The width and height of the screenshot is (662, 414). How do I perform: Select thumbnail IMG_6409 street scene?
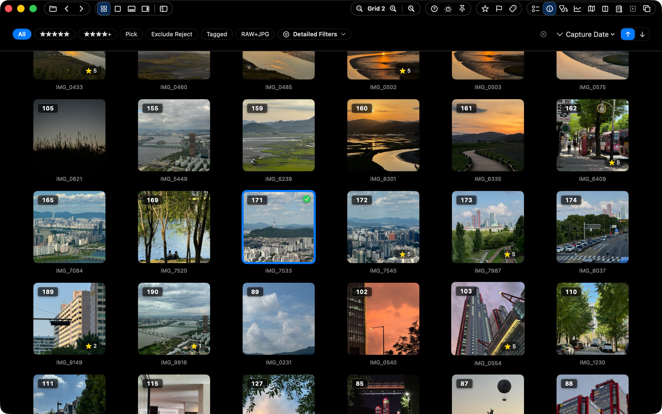(x=592, y=135)
